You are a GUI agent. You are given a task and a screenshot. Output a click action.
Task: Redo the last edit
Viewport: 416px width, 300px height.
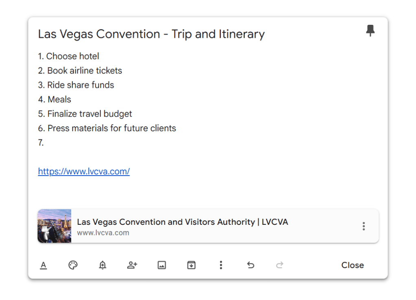point(280,265)
